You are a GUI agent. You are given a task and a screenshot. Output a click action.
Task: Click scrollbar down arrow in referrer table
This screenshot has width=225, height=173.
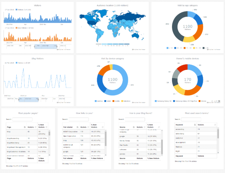106,155
